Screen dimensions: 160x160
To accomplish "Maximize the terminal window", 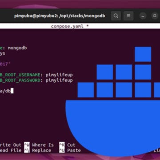I will click(155, 16).
